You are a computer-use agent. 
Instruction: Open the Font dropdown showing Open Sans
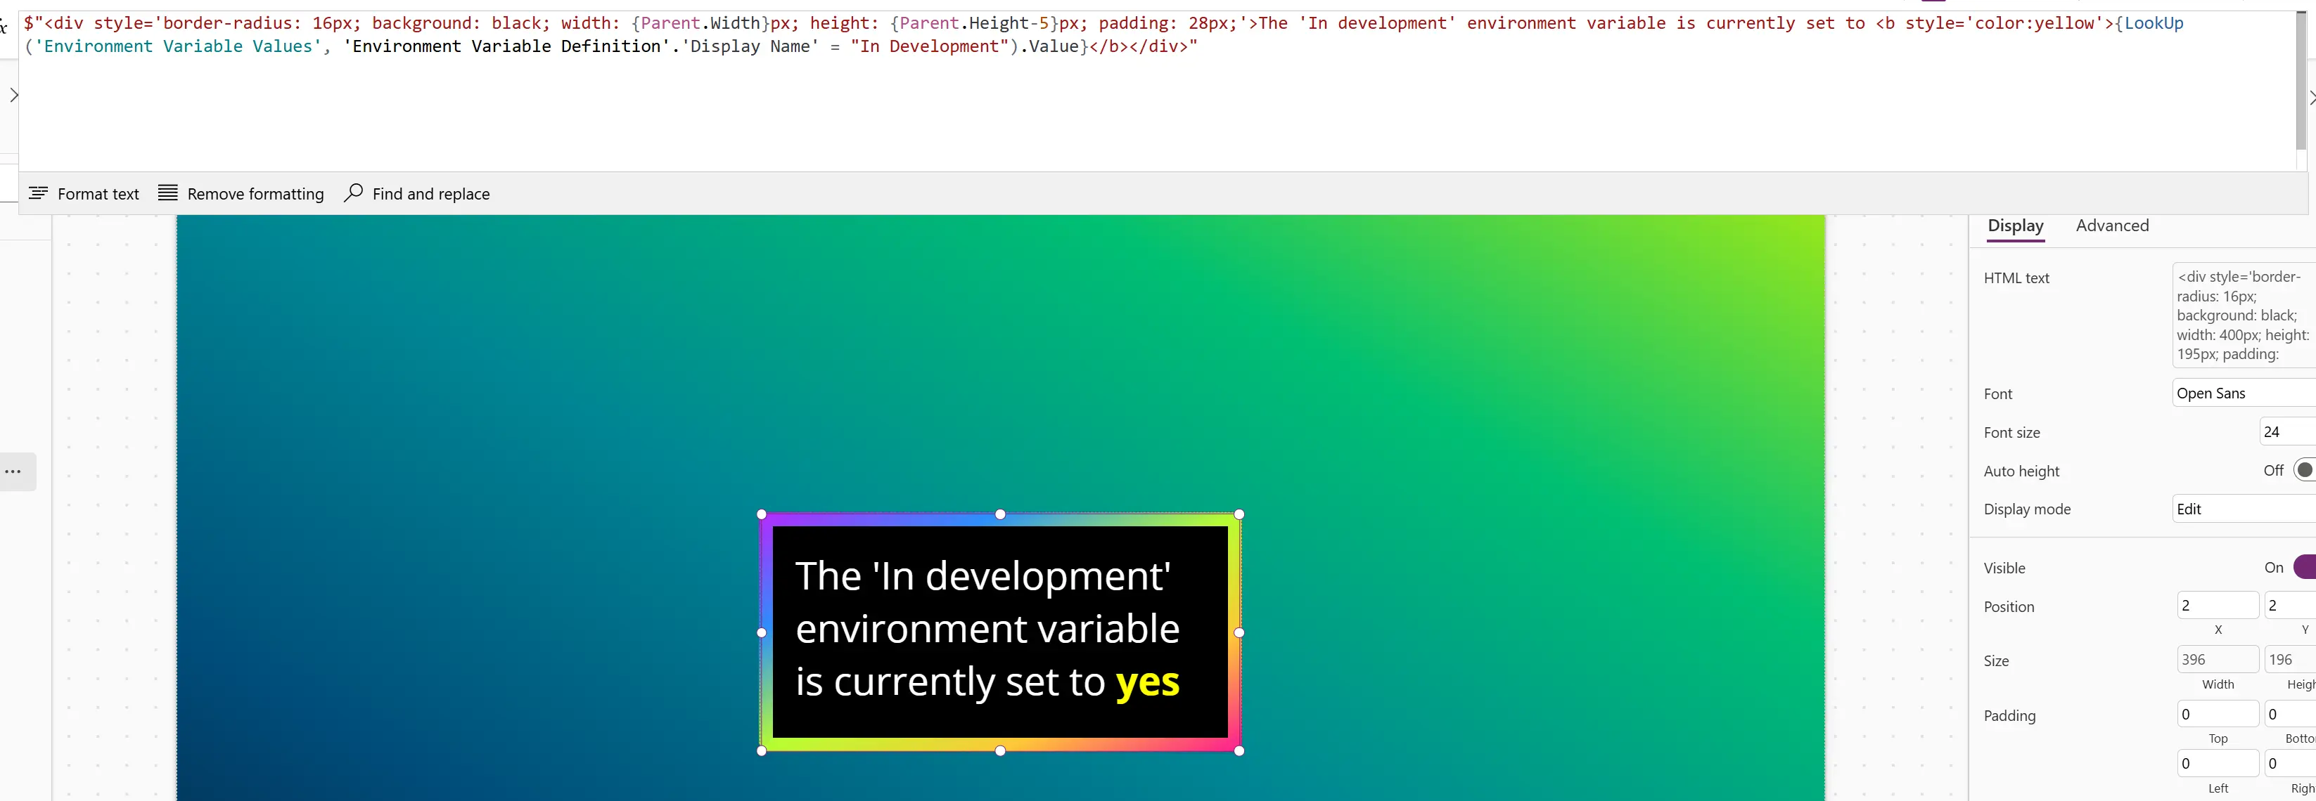coord(2243,393)
